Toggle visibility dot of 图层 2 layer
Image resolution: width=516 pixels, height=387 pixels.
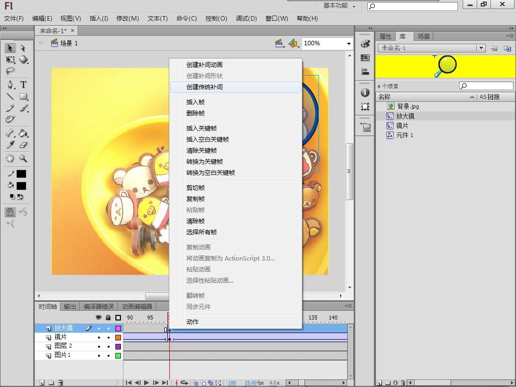tap(99, 347)
